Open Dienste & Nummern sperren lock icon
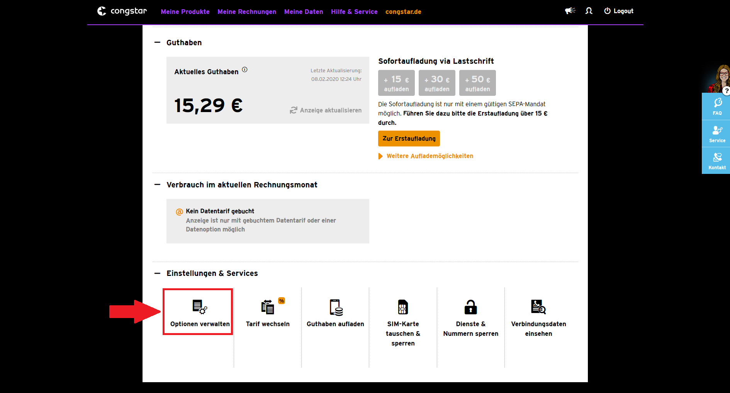 (x=470, y=307)
